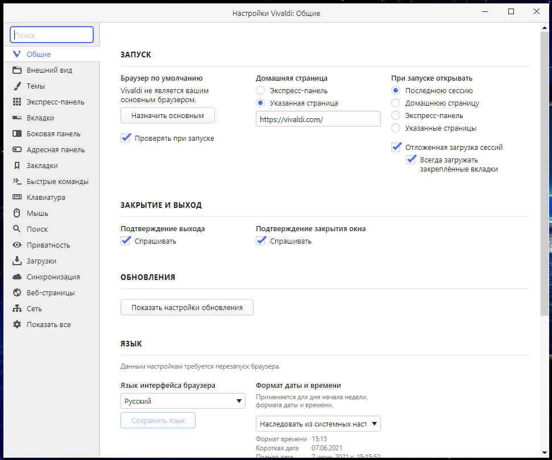
Task: Choose 'Домашнюю страницу' startup radio option
Action: pos(396,103)
